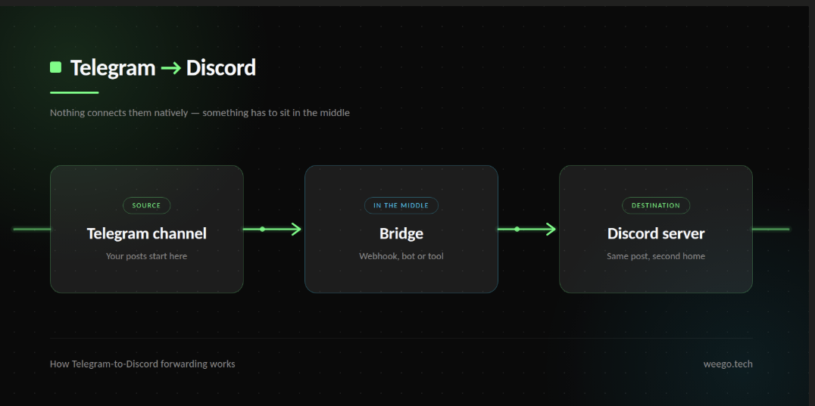Click the green arrow between Telegram and Discord in the title
This screenshot has width=815, height=406.
click(170, 68)
